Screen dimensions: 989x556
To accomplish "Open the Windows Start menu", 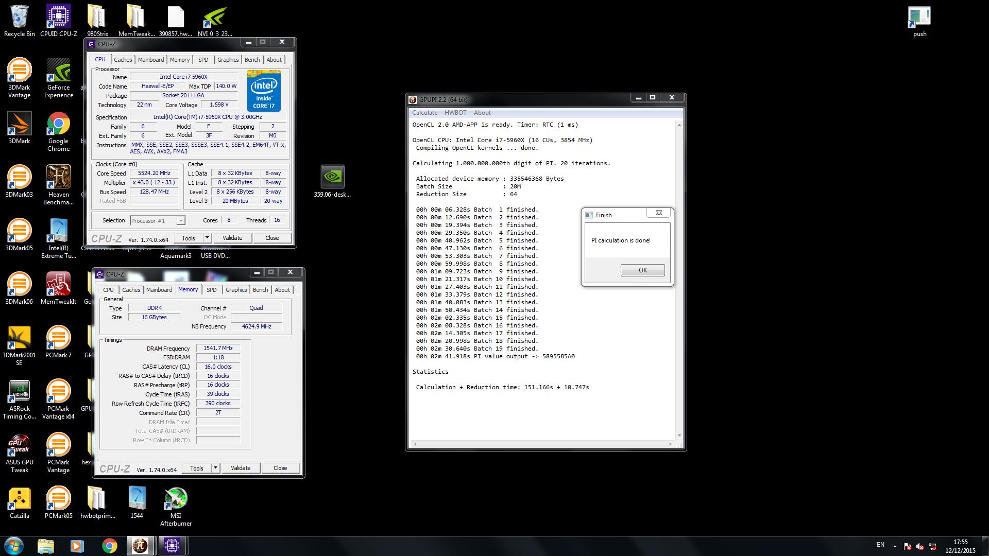I will tap(14, 546).
